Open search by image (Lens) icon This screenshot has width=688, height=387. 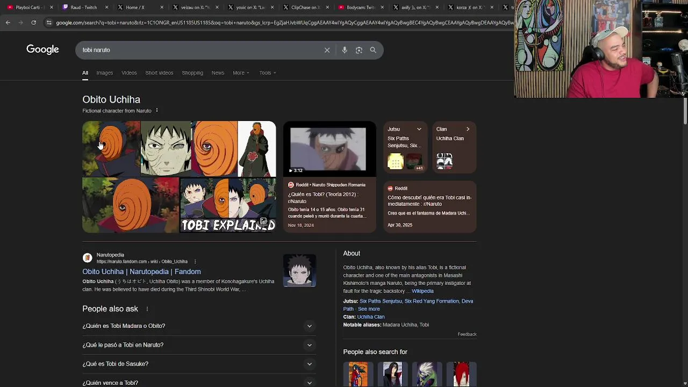pos(359,50)
